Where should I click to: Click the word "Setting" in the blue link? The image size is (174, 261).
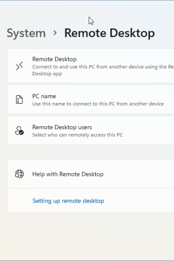click(x=42, y=201)
